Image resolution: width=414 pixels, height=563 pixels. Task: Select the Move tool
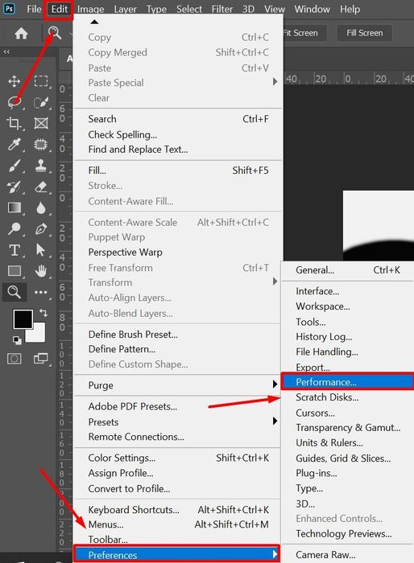(x=14, y=81)
